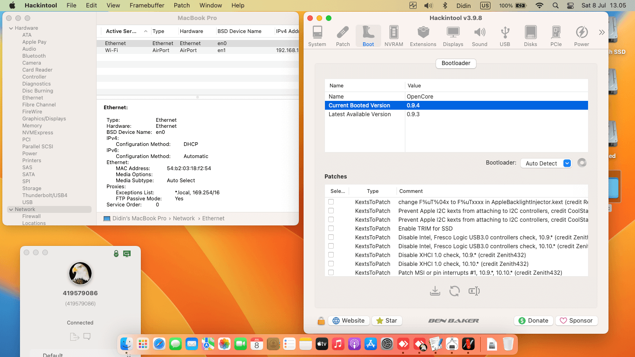The height and width of the screenshot is (357, 635).
Task: Collapse the Hardware tree section
Action: 11,28
